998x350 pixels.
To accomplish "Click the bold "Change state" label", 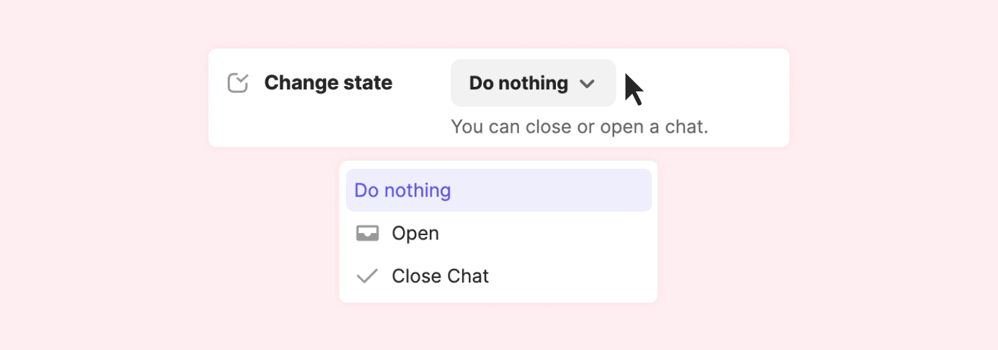I will click(328, 83).
